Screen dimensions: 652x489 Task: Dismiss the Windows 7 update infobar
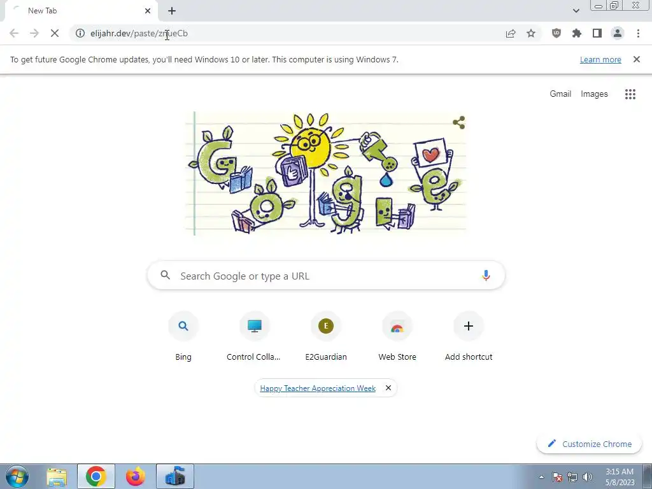[x=637, y=59]
